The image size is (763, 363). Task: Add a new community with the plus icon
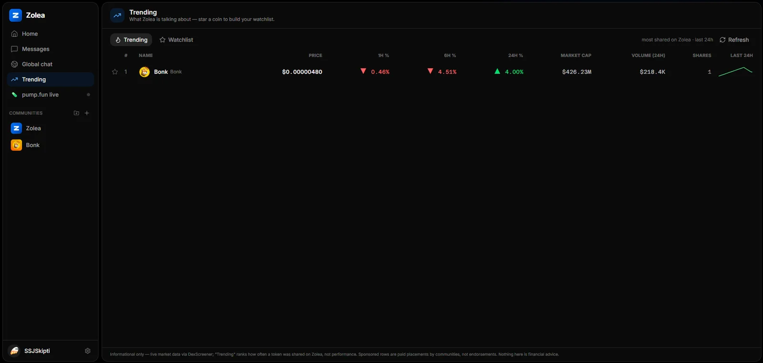tap(87, 113)
